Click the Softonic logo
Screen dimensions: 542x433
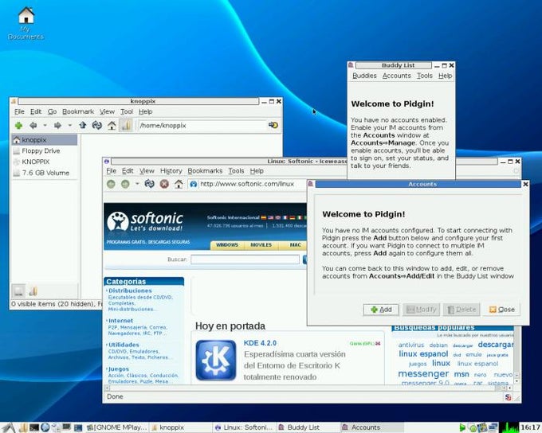pyautogui.click(x=144, y=221)
